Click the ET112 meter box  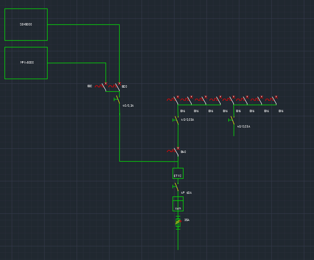tap(178, 173)
